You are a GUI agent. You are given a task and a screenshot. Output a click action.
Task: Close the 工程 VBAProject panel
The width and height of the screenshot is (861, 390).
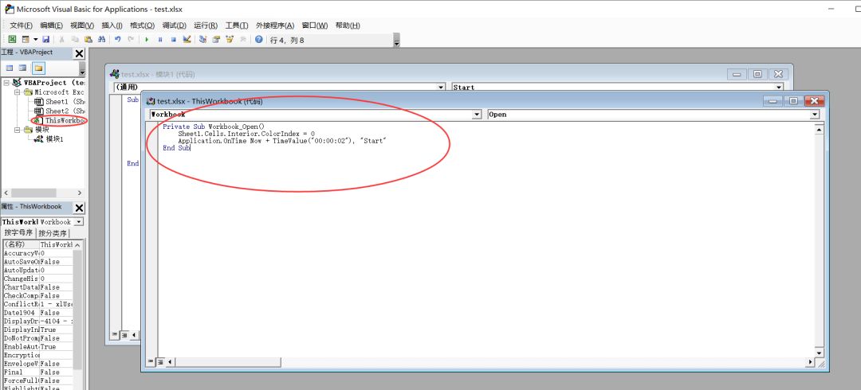point(79,53)
